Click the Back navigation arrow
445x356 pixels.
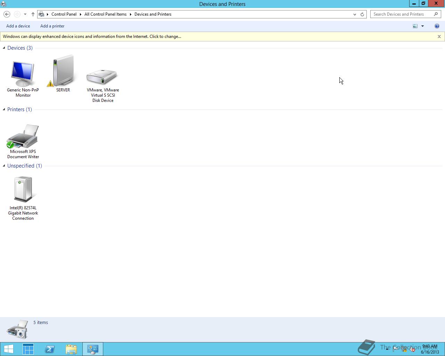(x=7, y=14)
